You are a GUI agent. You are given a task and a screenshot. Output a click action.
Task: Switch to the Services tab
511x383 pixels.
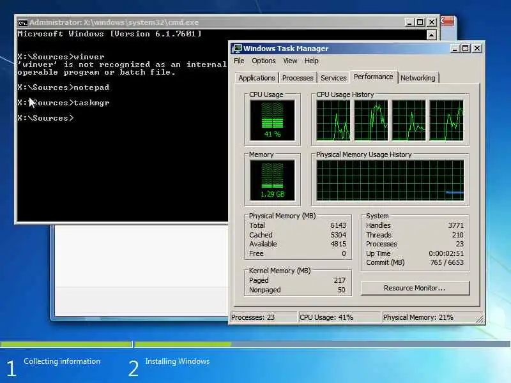tap(333, 78)
